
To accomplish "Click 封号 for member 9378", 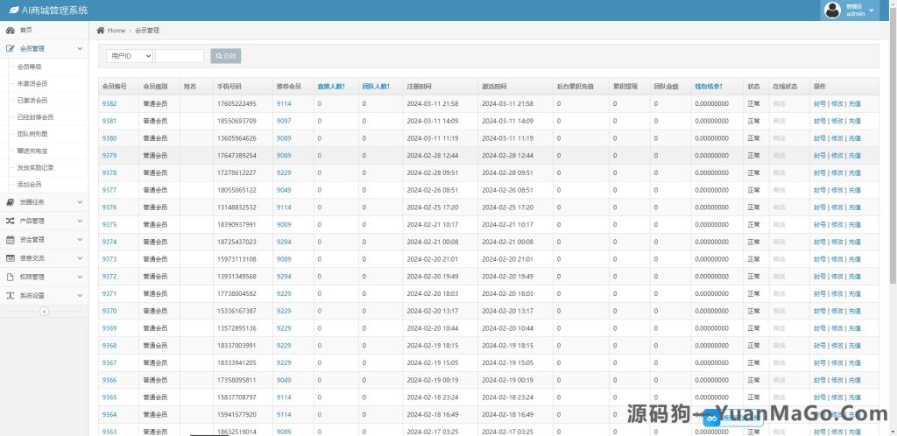I will coord(820,172).
